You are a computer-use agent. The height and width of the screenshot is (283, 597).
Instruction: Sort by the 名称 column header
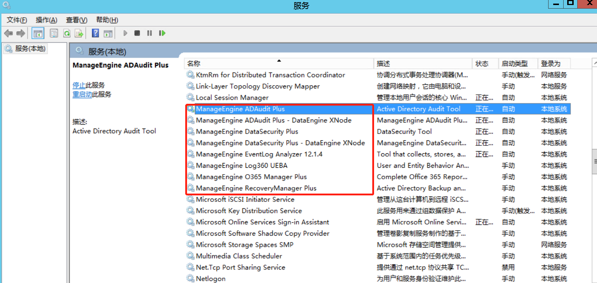click(x=279, y=64)
